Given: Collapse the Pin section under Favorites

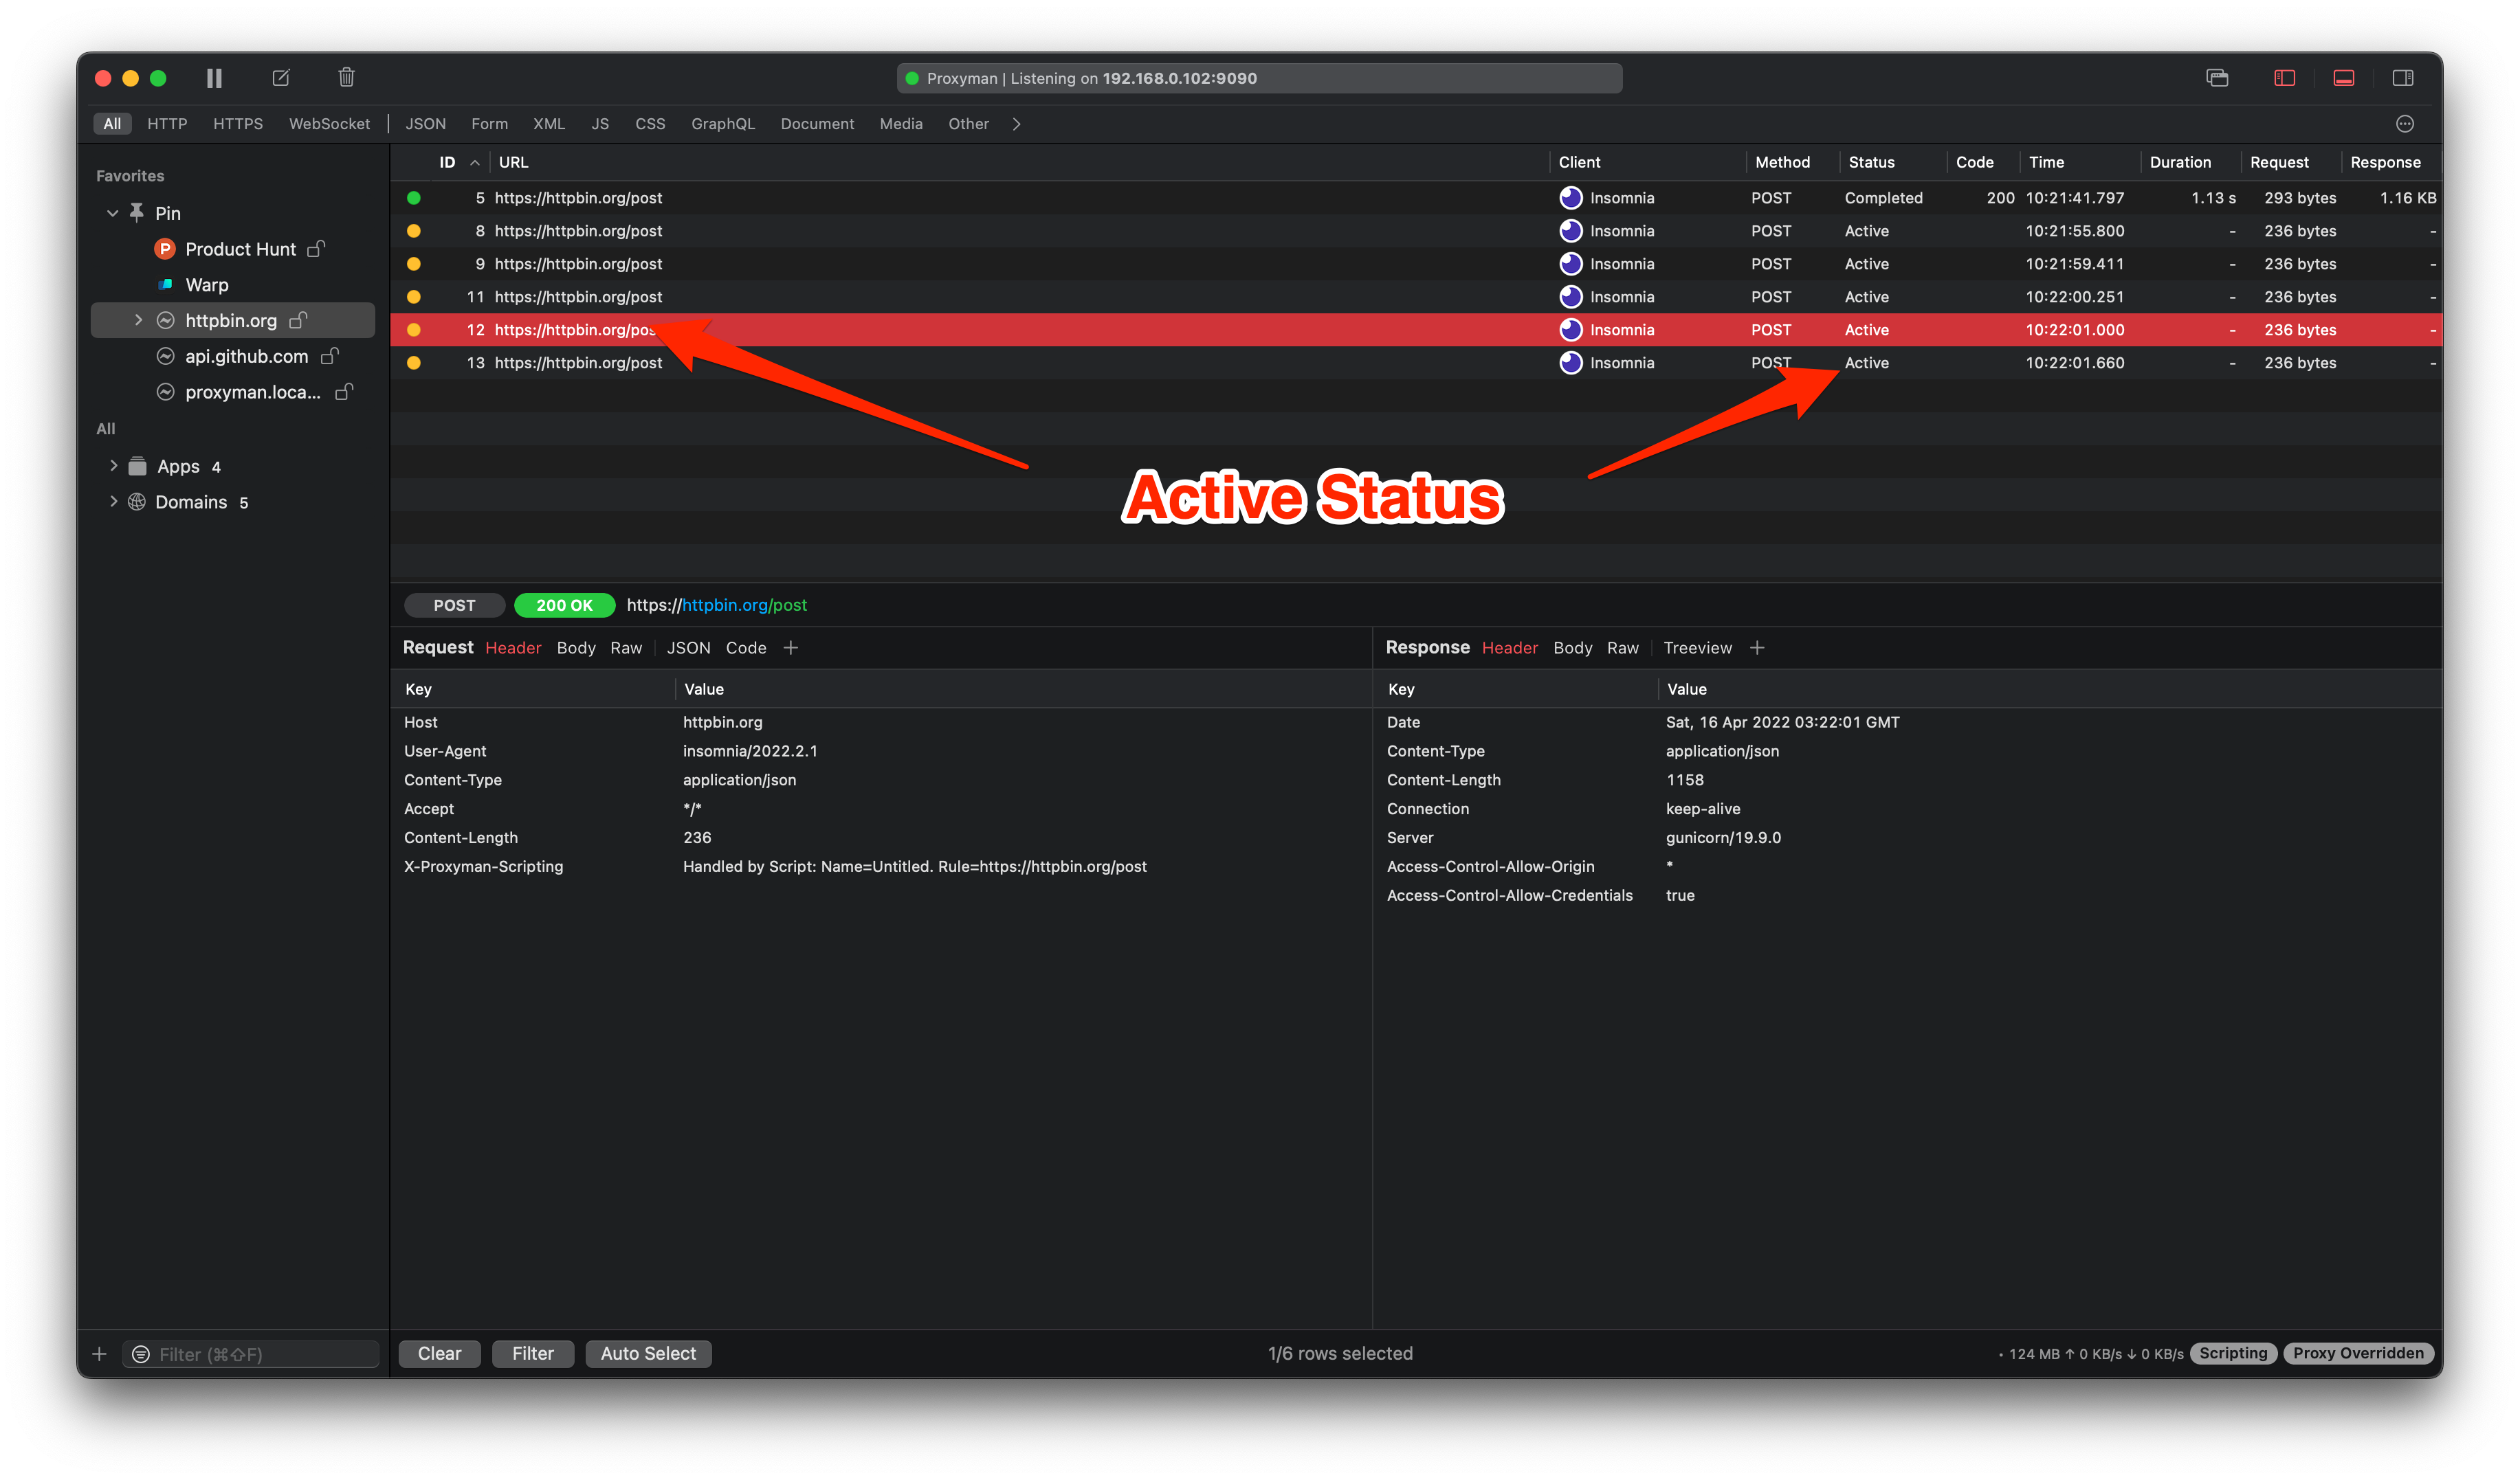Looking at the screenshot, I should pyautogui.click(x=112, y=212).
